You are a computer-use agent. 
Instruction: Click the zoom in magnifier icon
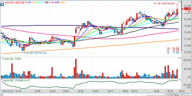pyautogui.click(x=174, y=94)
